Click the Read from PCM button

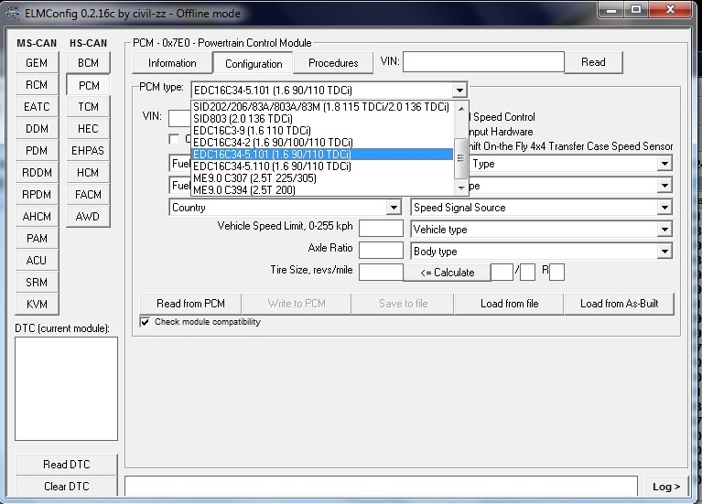pyautogui.click(x=190, y=304)
